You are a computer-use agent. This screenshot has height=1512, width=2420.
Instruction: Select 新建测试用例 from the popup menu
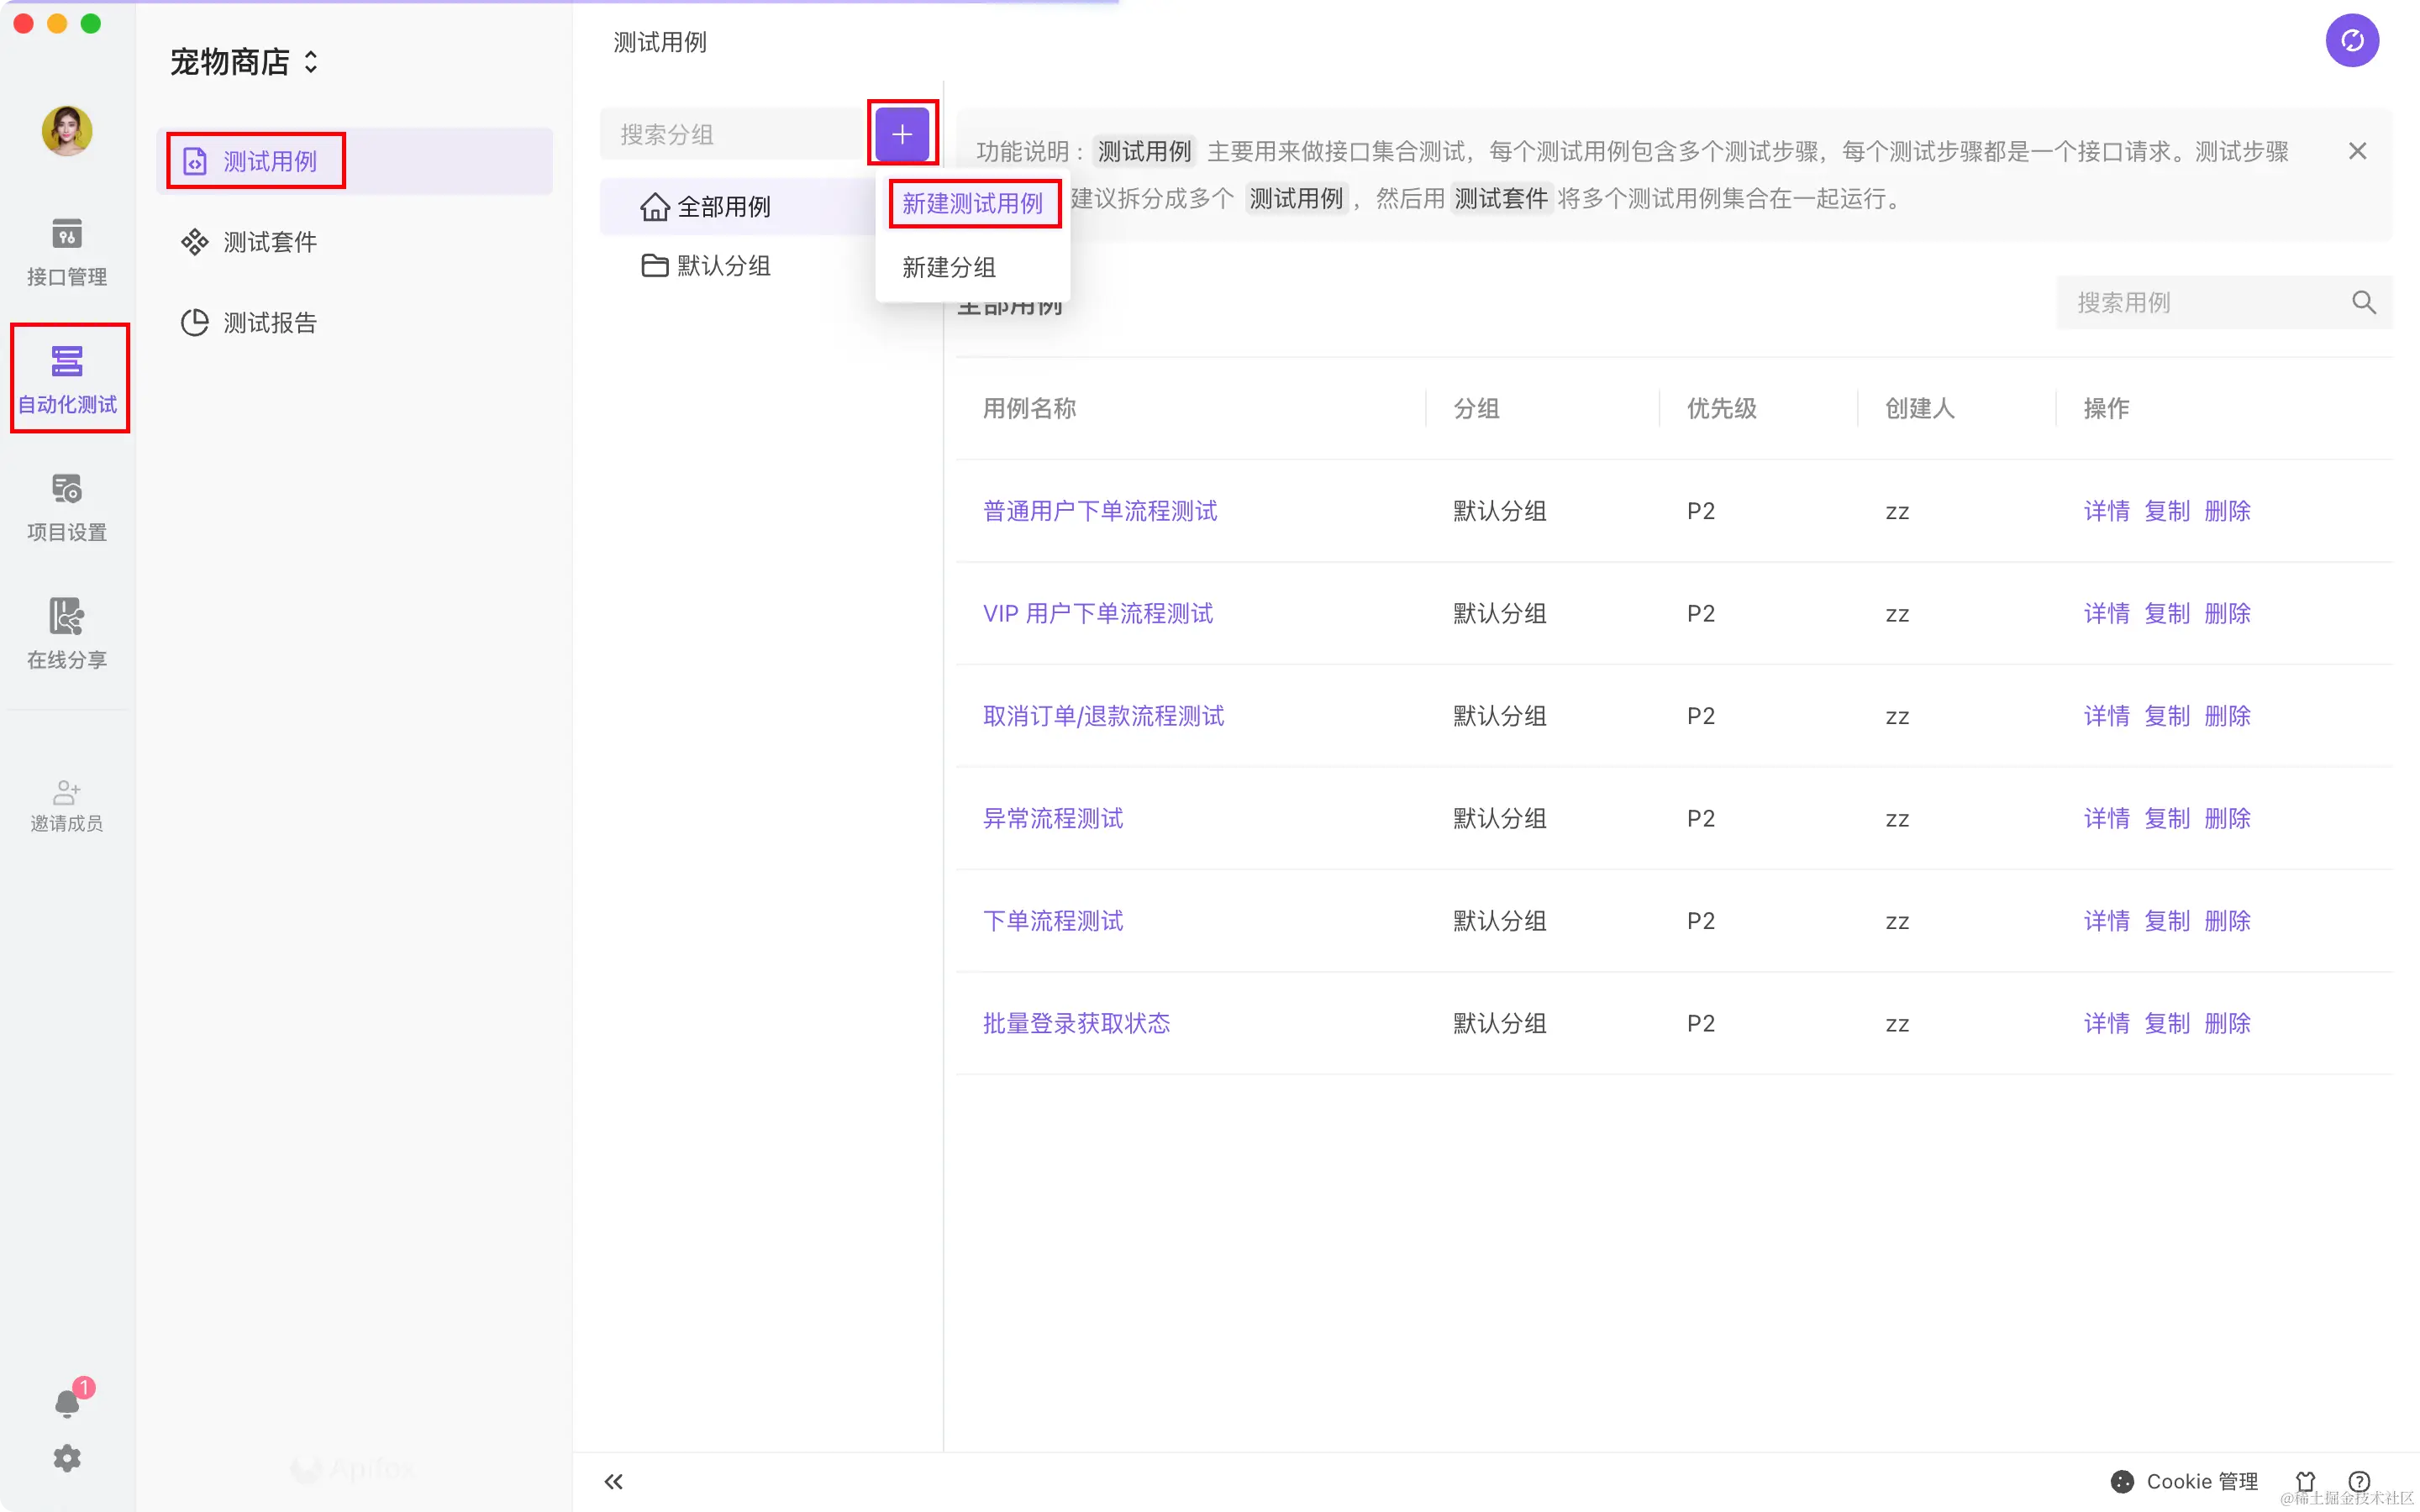[972, 204]
